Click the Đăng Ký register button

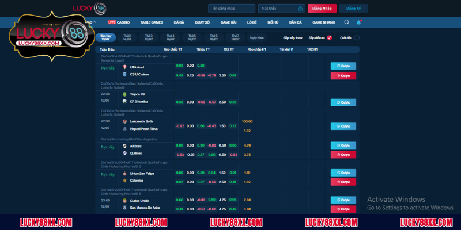(x=354, y=9)
